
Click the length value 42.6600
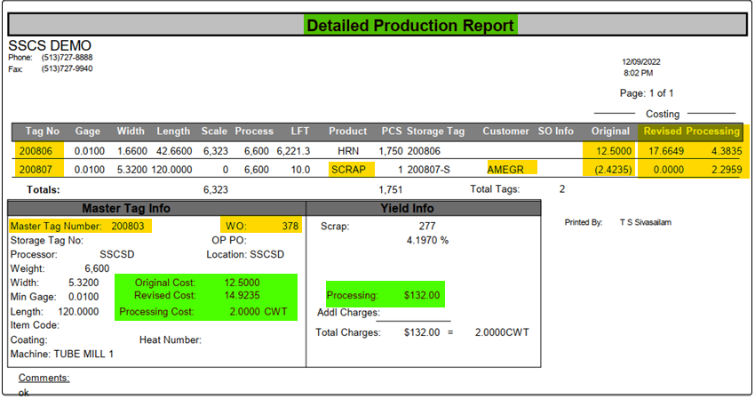(x=174, y=151)
